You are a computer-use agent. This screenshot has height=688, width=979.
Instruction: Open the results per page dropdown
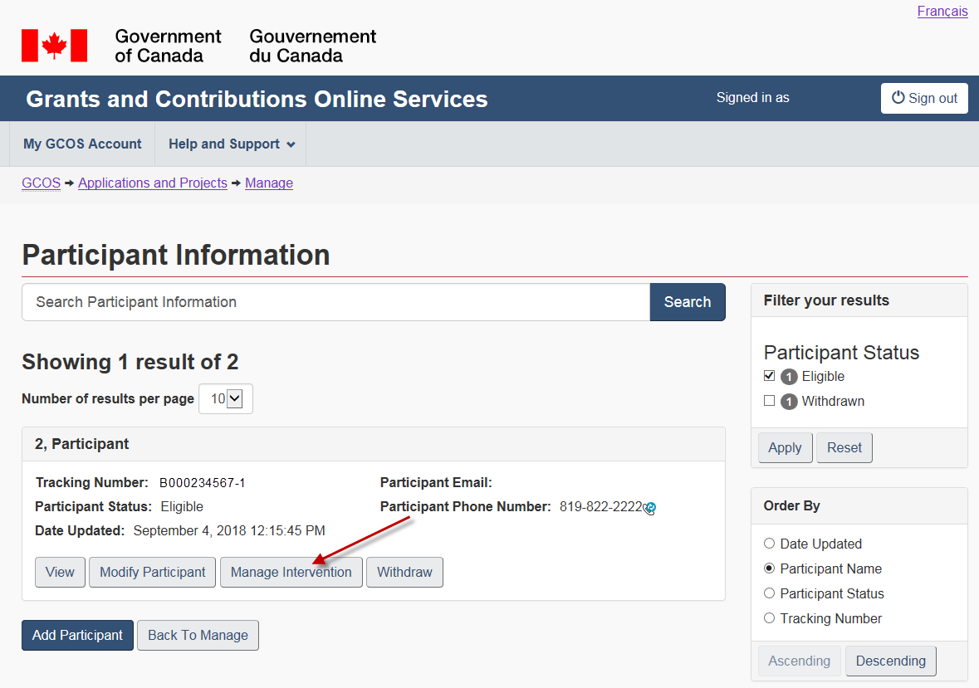click(226, 399)
